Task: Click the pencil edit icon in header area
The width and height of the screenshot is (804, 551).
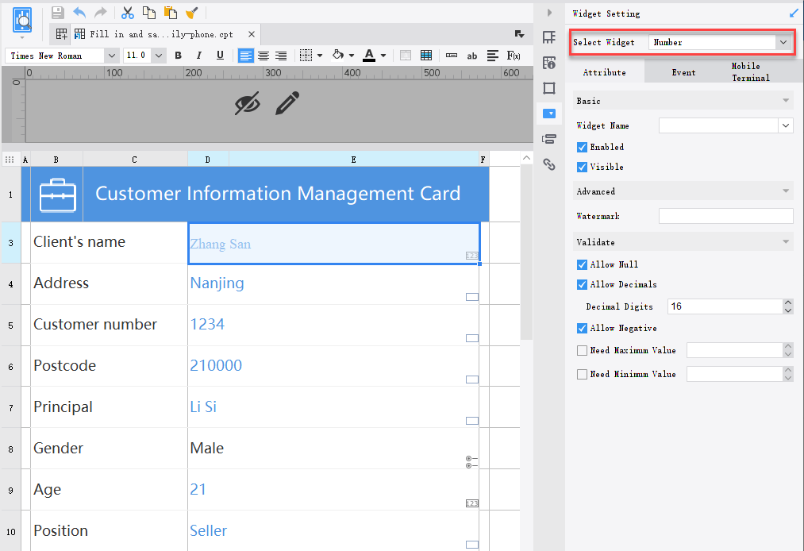Action: point(287,103)
